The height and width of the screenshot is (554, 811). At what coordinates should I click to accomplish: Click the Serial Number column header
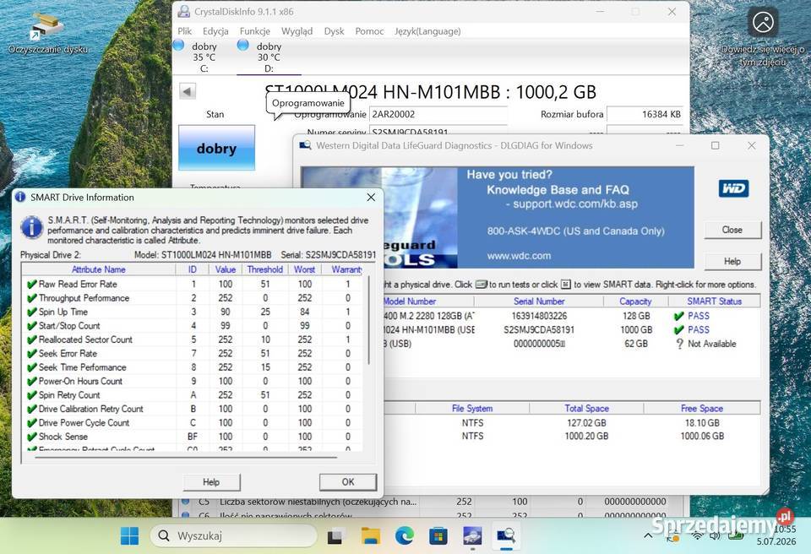pos(539,301)
